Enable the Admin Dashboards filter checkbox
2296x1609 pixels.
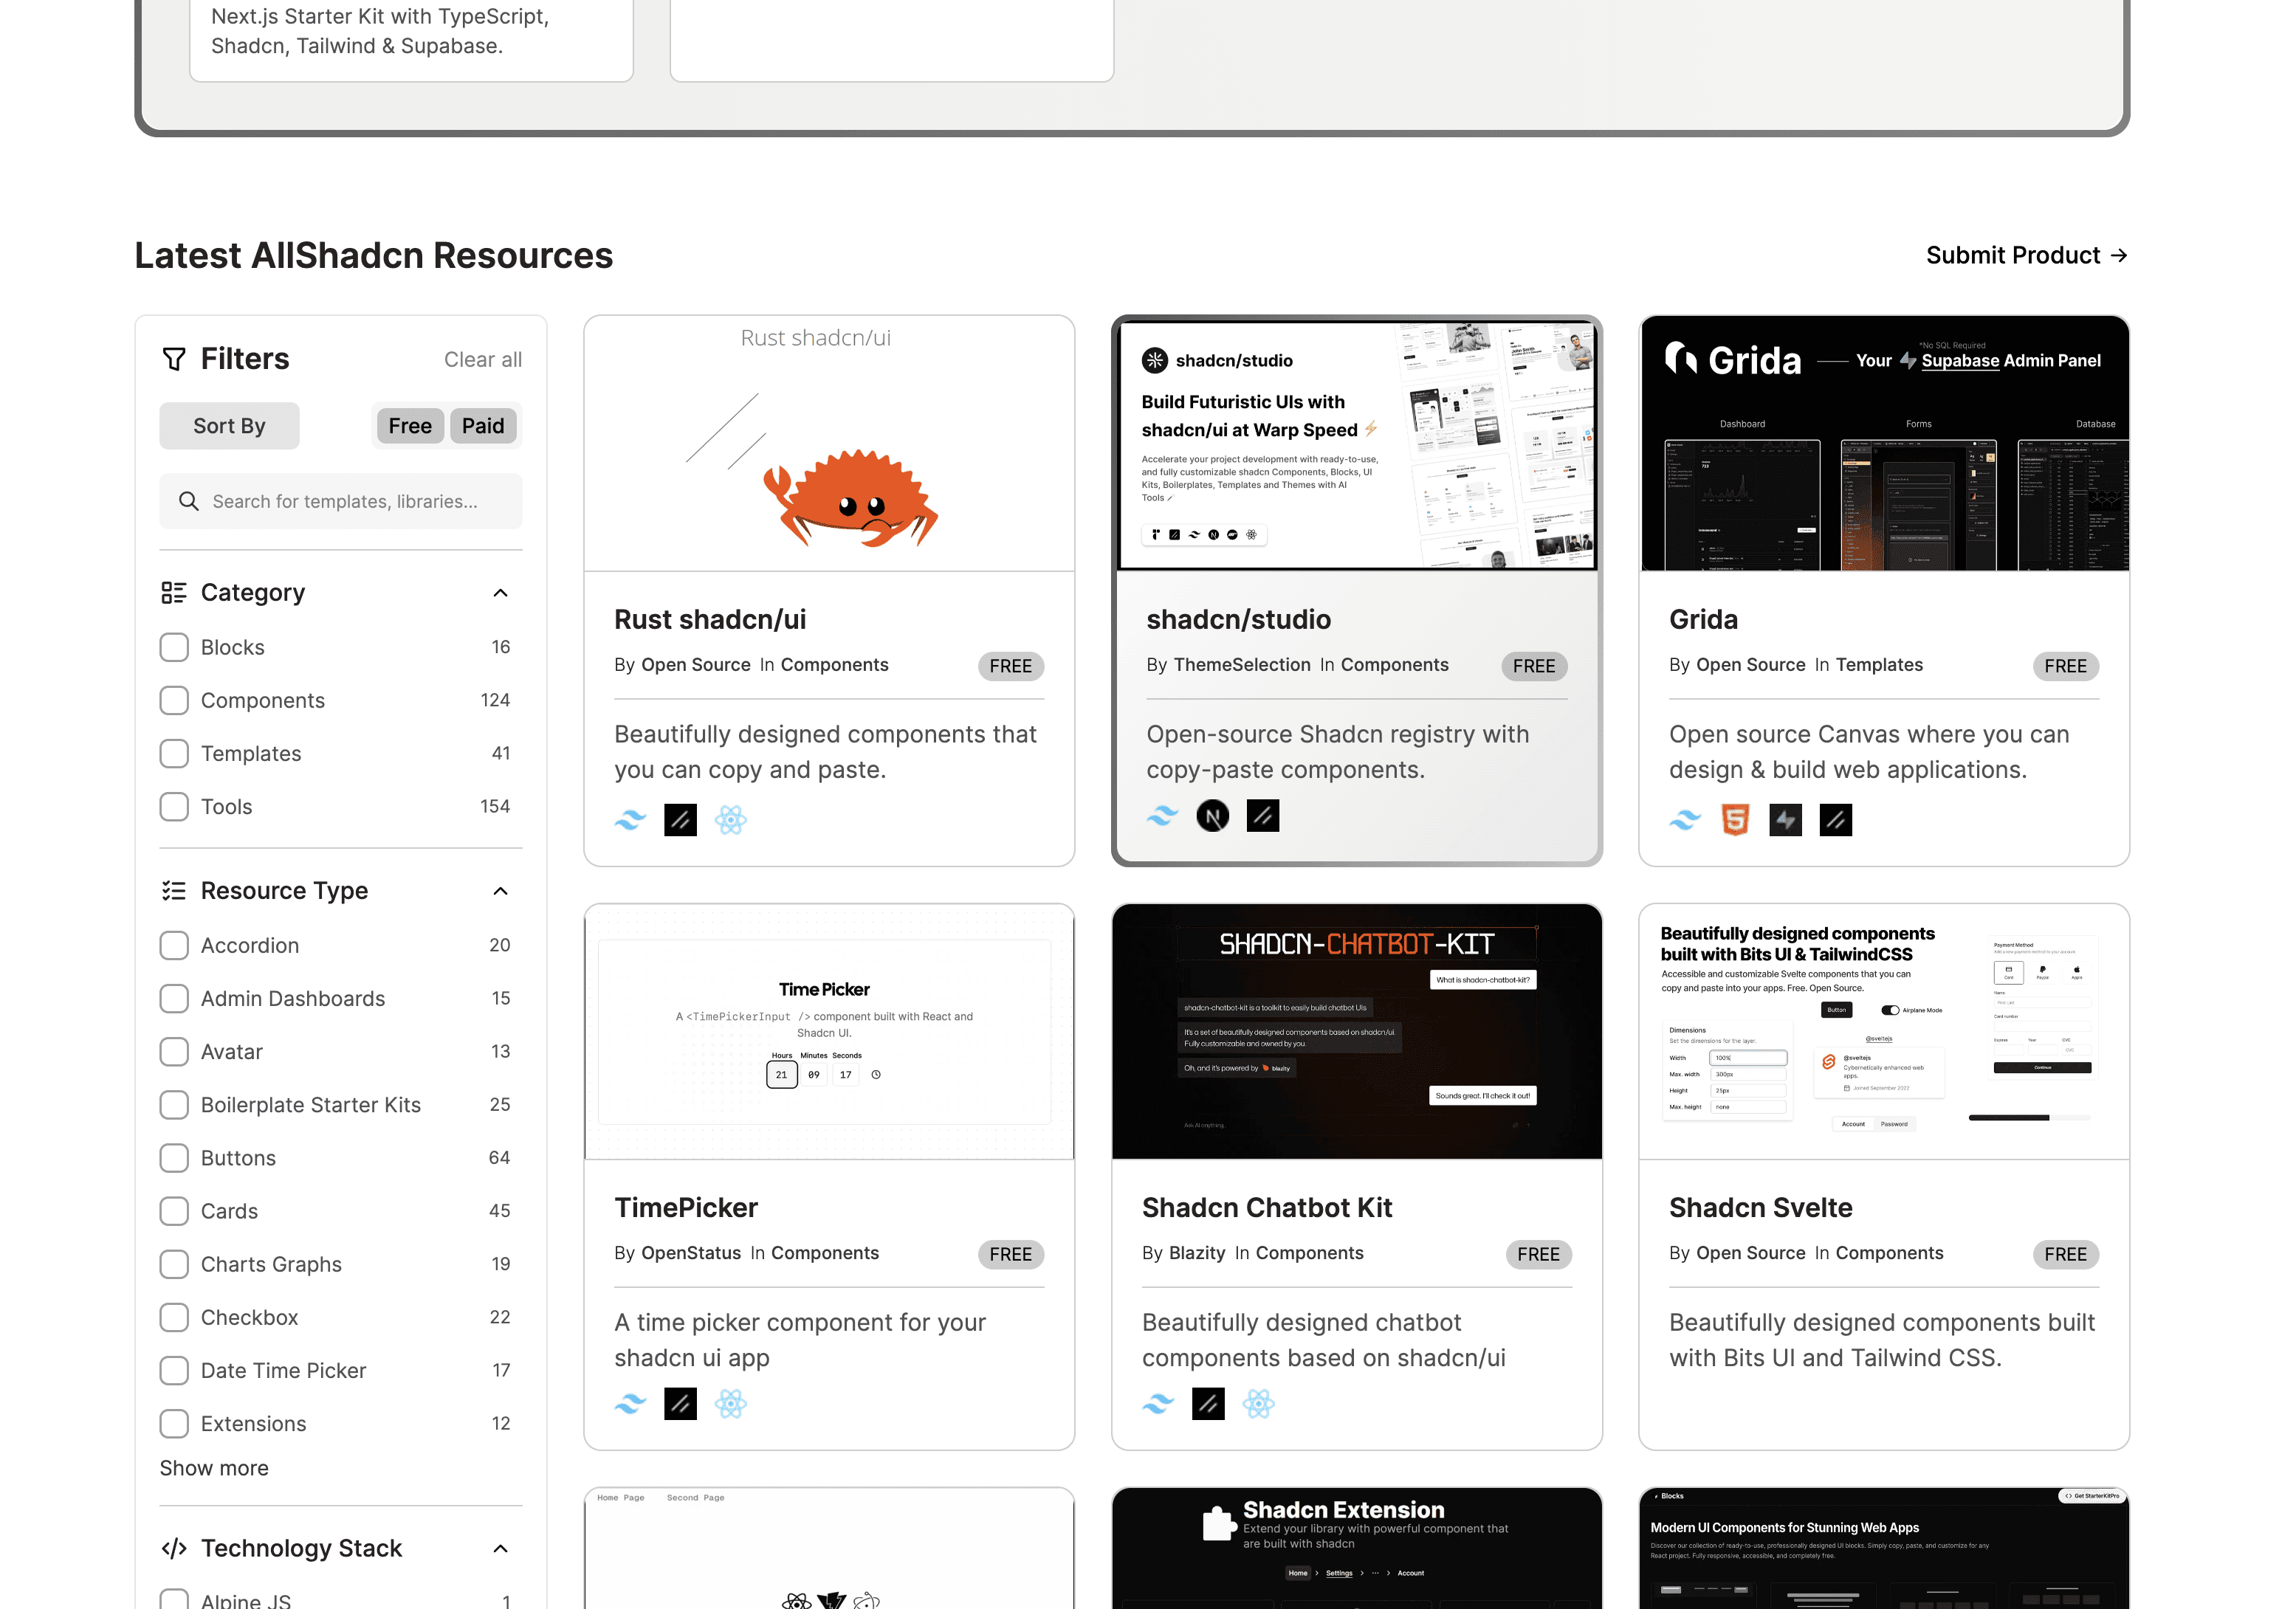174,998
